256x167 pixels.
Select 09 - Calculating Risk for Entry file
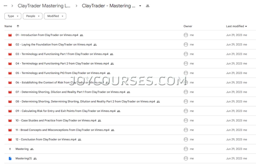[x=65, y=111]
